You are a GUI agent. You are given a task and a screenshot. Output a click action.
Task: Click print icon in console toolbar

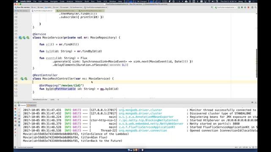[x=19, y=122]
